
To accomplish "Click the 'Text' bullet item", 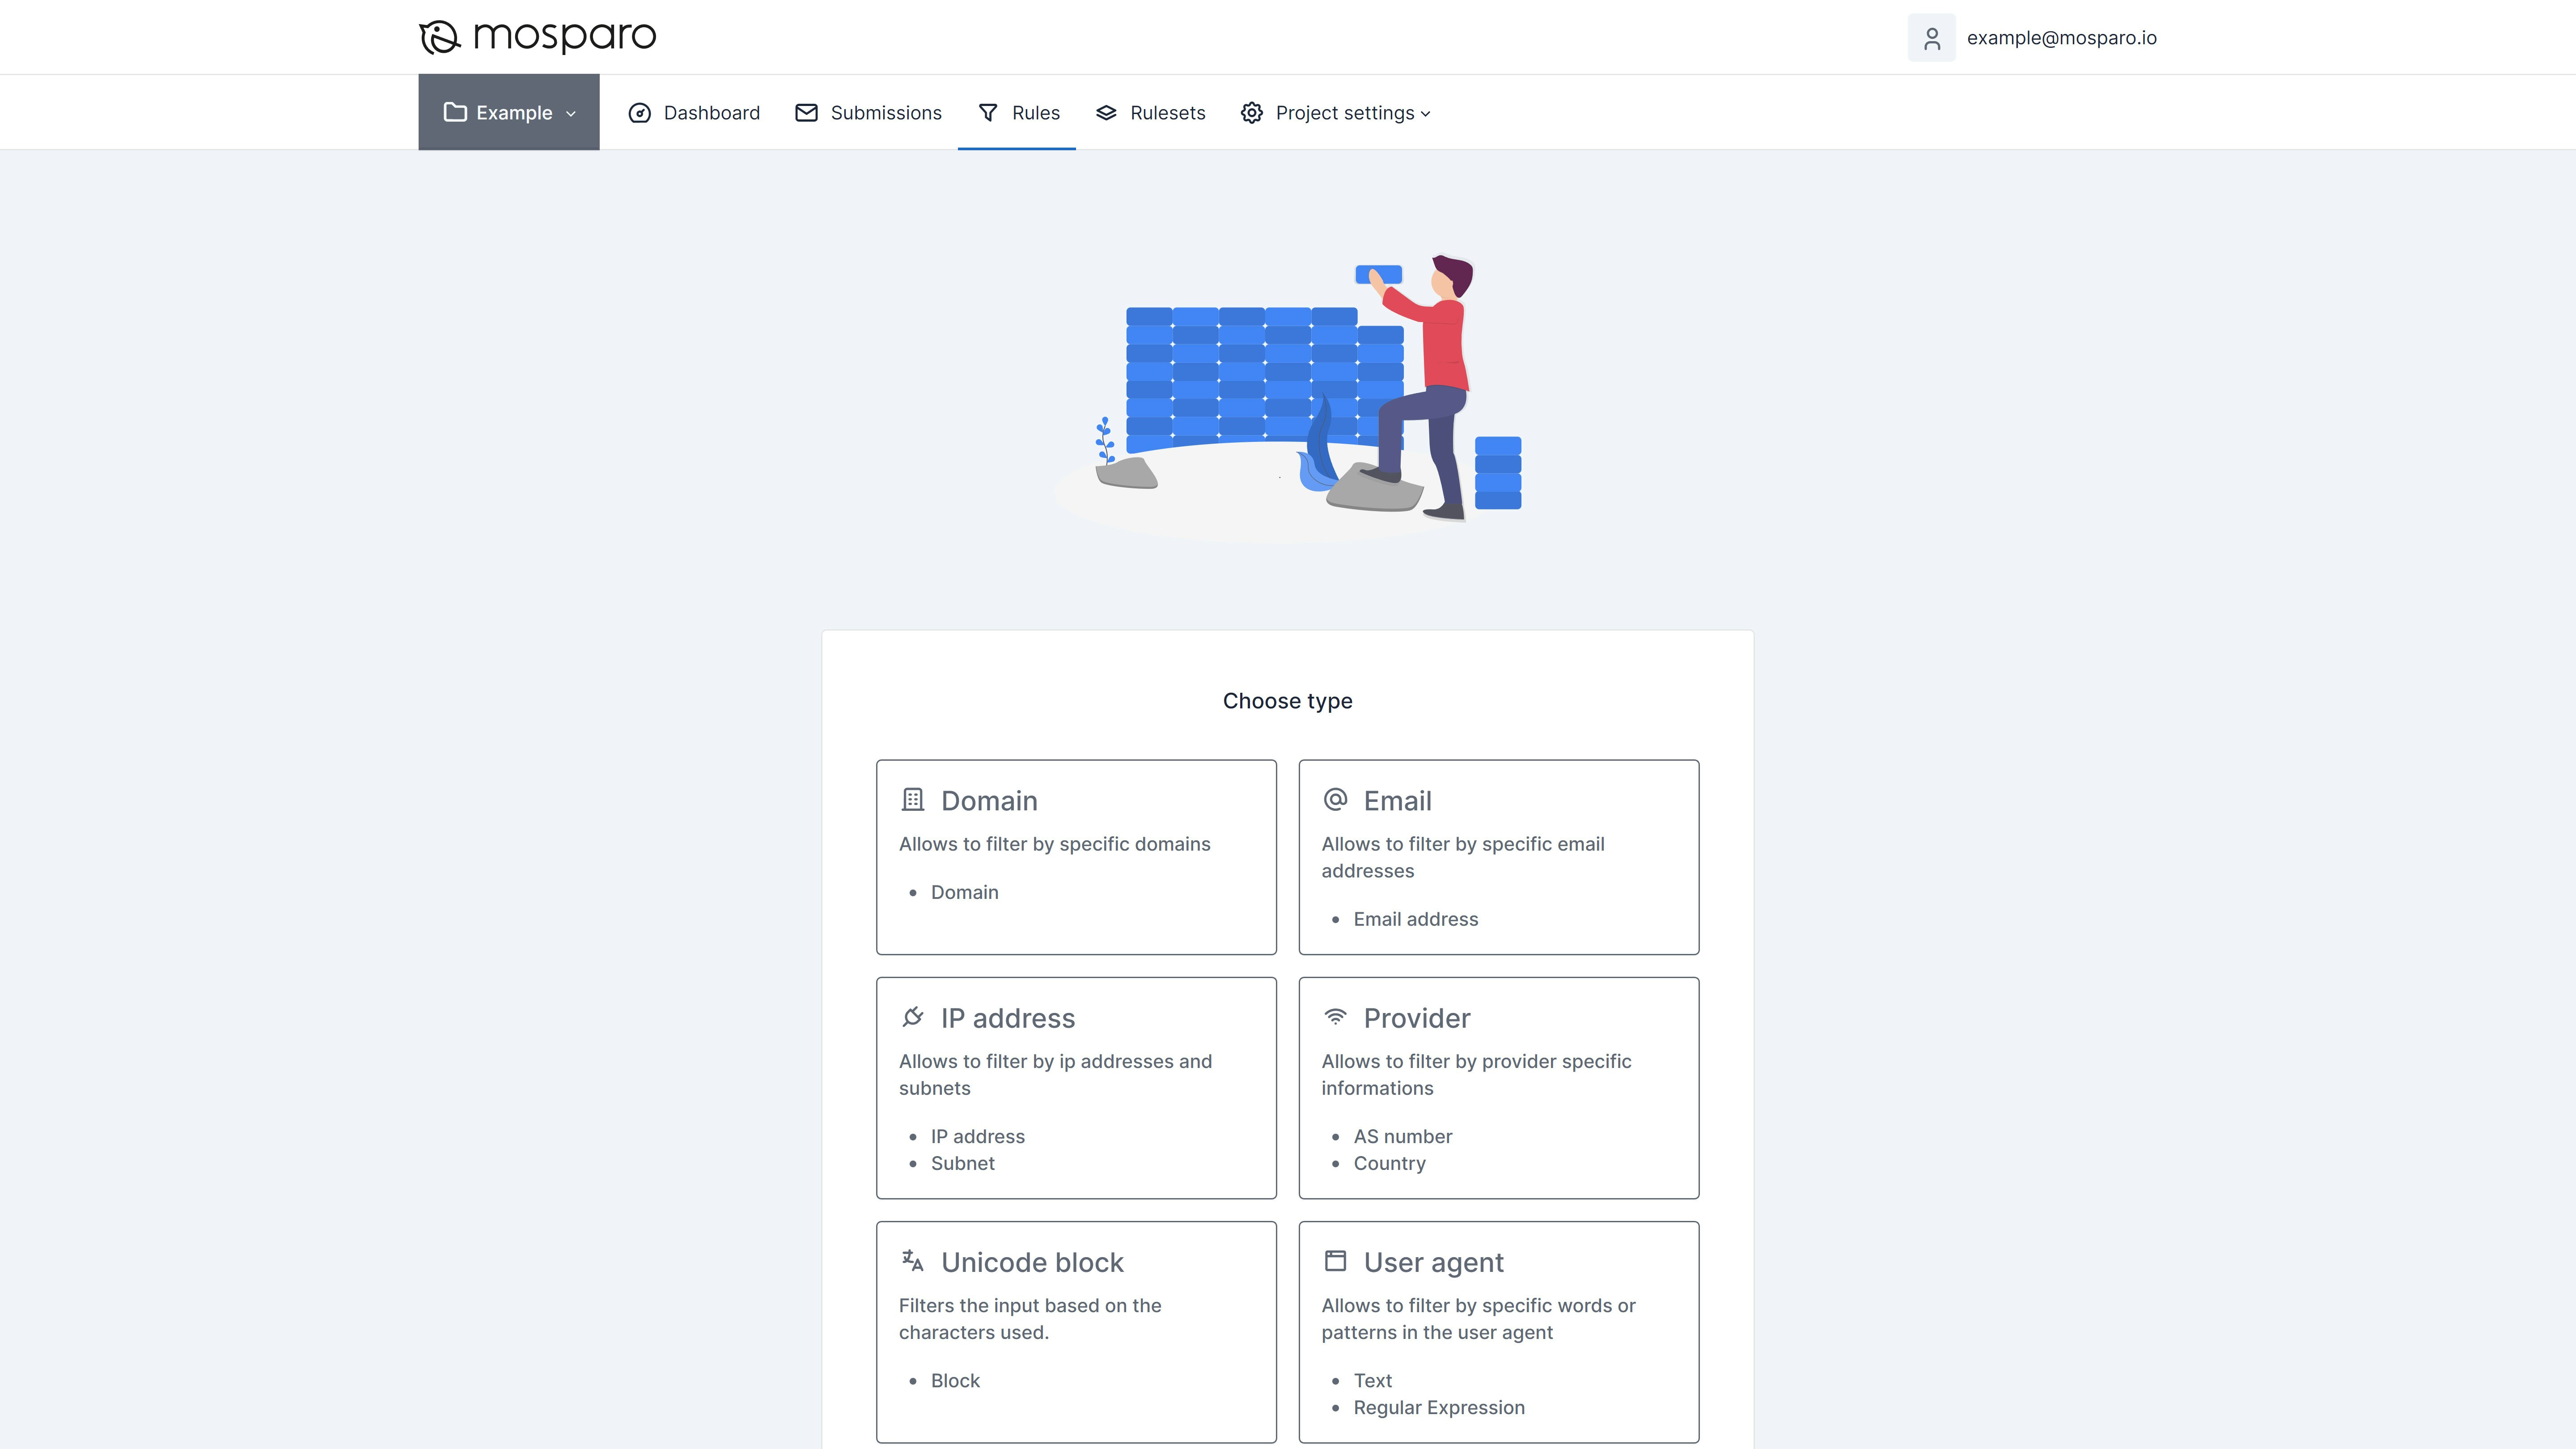I will click(1372, 1380).
